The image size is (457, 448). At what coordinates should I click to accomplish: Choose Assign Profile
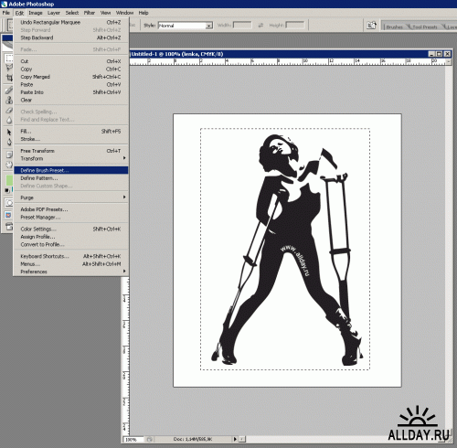click(70, 237)
